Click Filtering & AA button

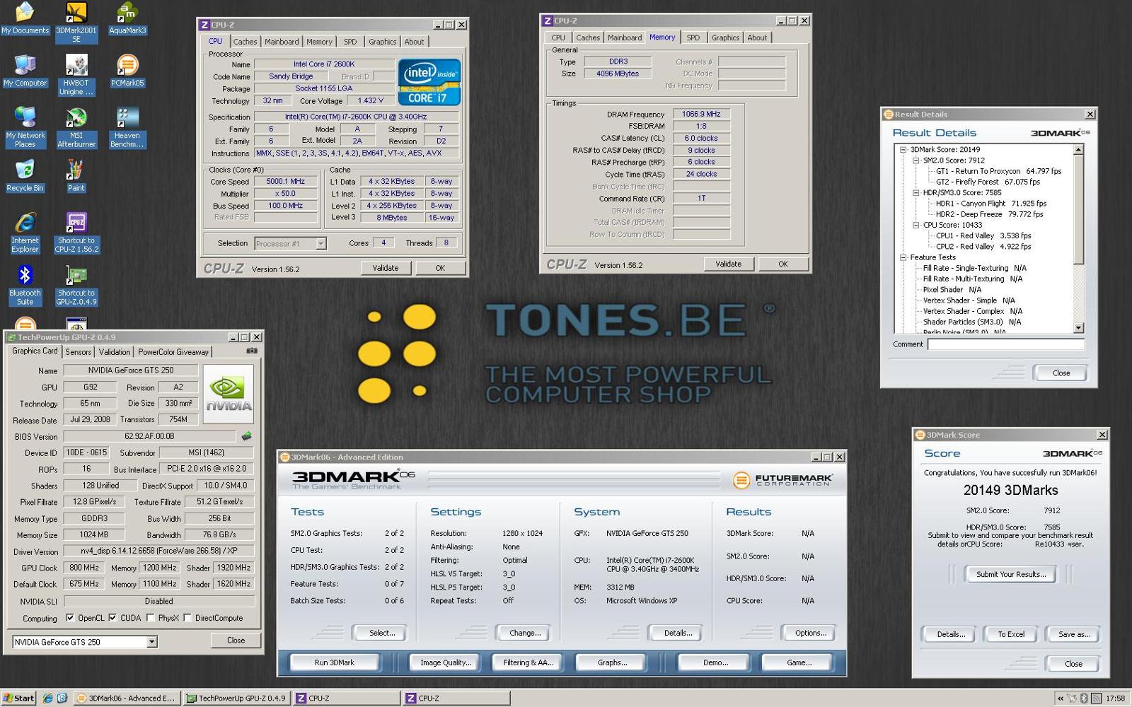pyautogui.click(x=529, y=662)
